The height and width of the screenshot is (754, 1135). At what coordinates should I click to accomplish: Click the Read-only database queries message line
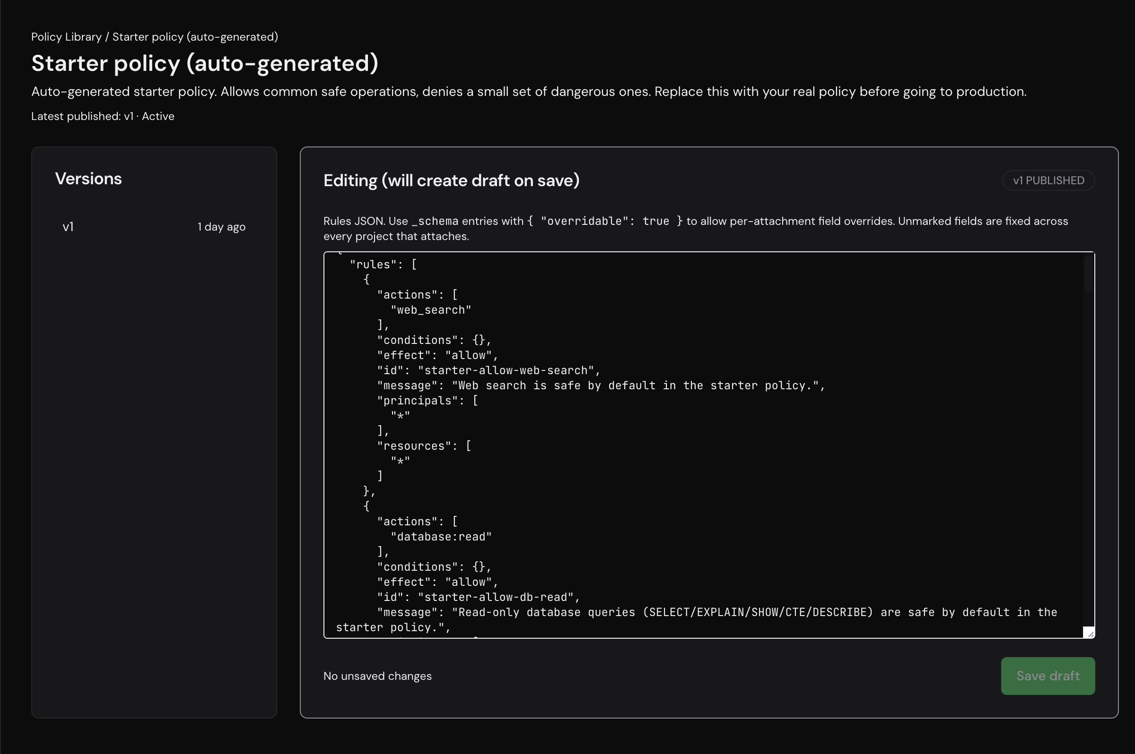[697, 620]
